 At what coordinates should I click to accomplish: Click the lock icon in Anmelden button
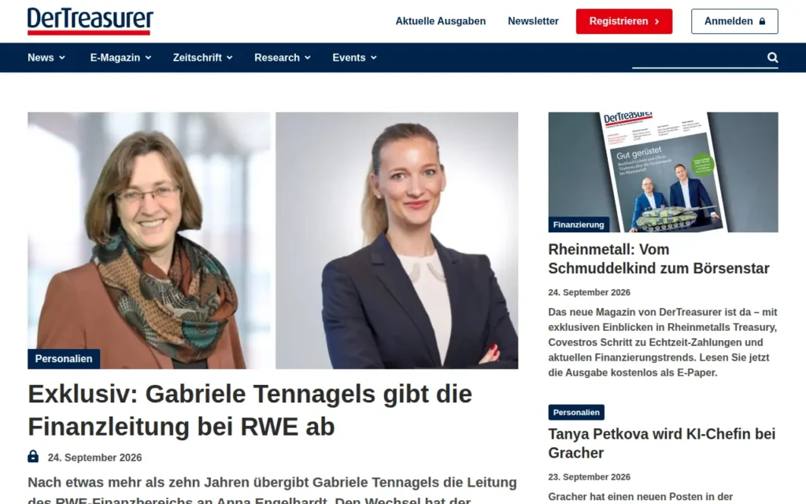(x=762, y=21)
